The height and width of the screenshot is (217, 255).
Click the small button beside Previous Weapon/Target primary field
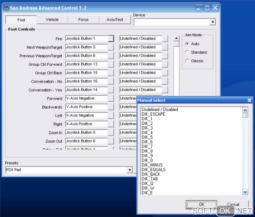[111, 55]
